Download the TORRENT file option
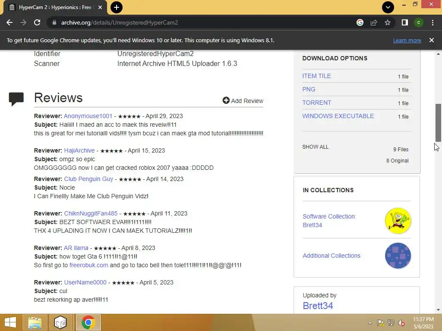442x331 pixels. coord(316,103)
